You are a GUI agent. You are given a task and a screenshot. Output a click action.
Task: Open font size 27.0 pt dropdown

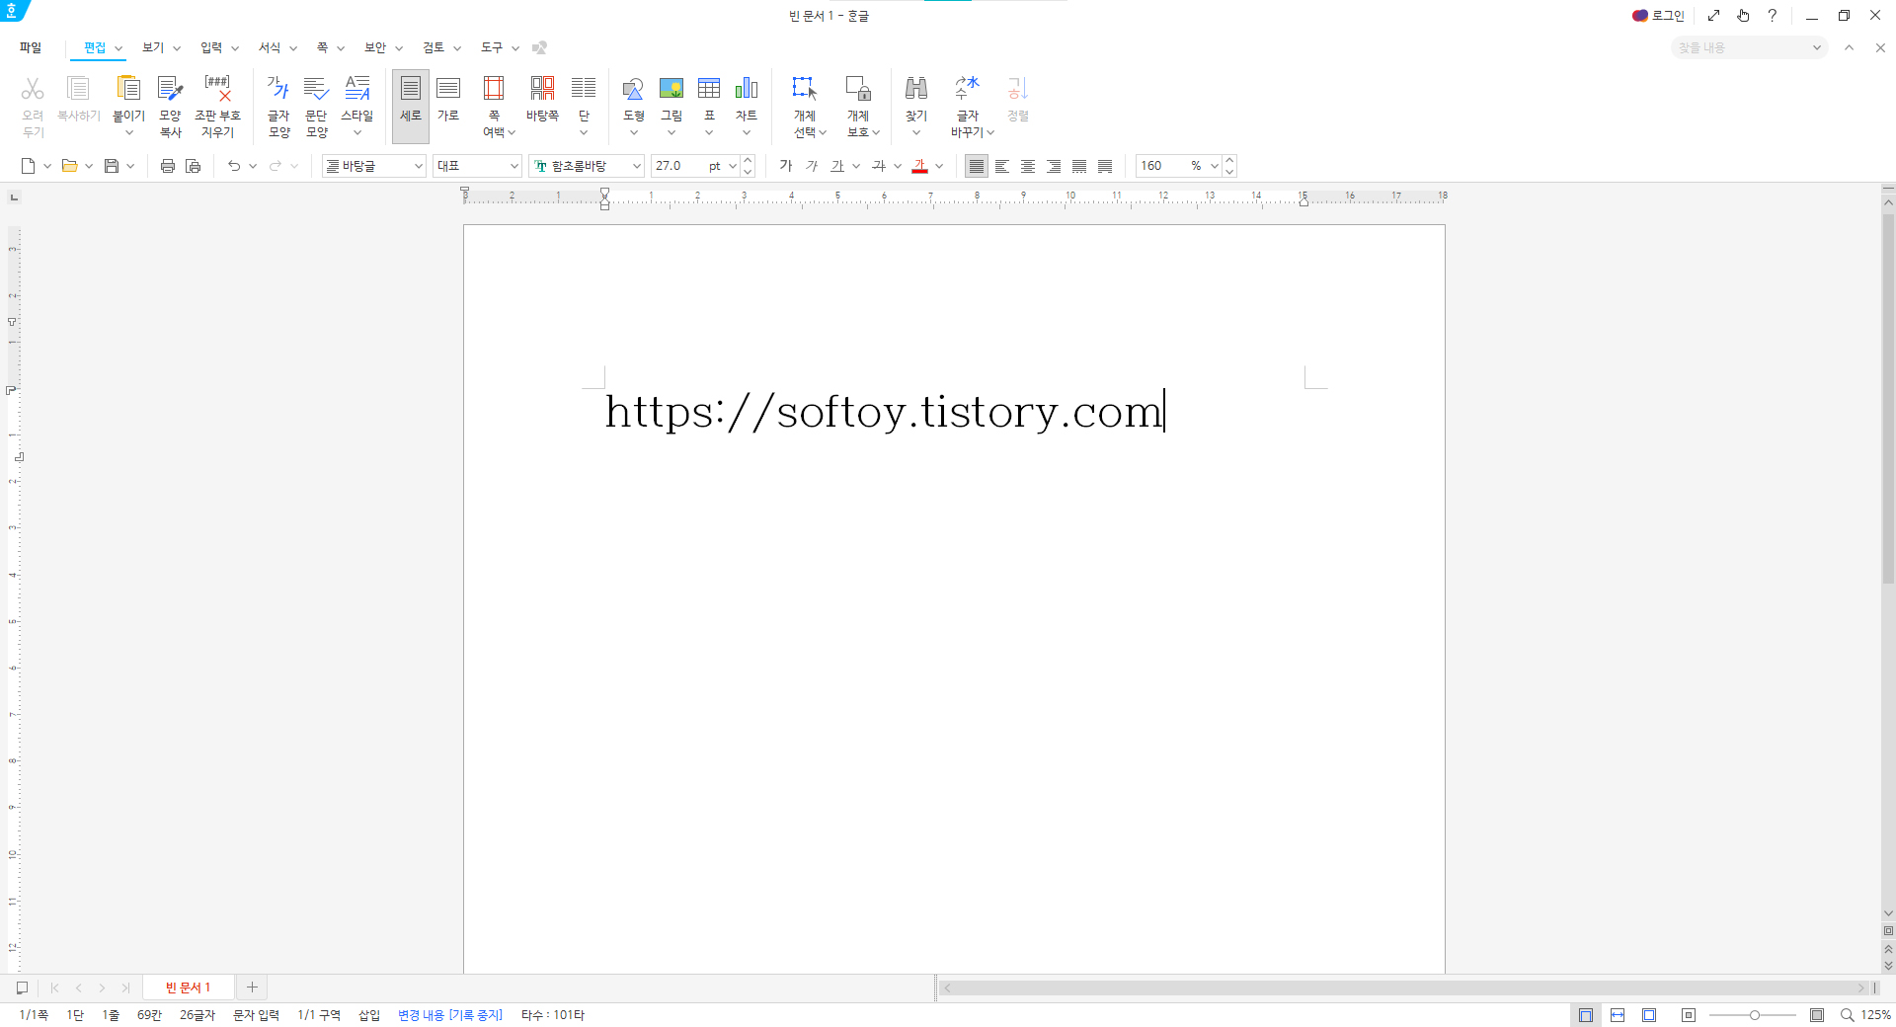[x=732, y=166]
